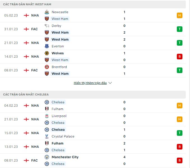
Task: Click the England flag on 05.02.23 row
Action: point(26,15)
